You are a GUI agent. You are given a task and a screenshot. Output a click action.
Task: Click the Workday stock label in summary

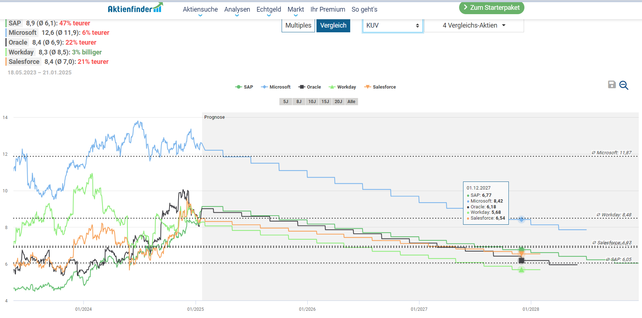point(21,52)
